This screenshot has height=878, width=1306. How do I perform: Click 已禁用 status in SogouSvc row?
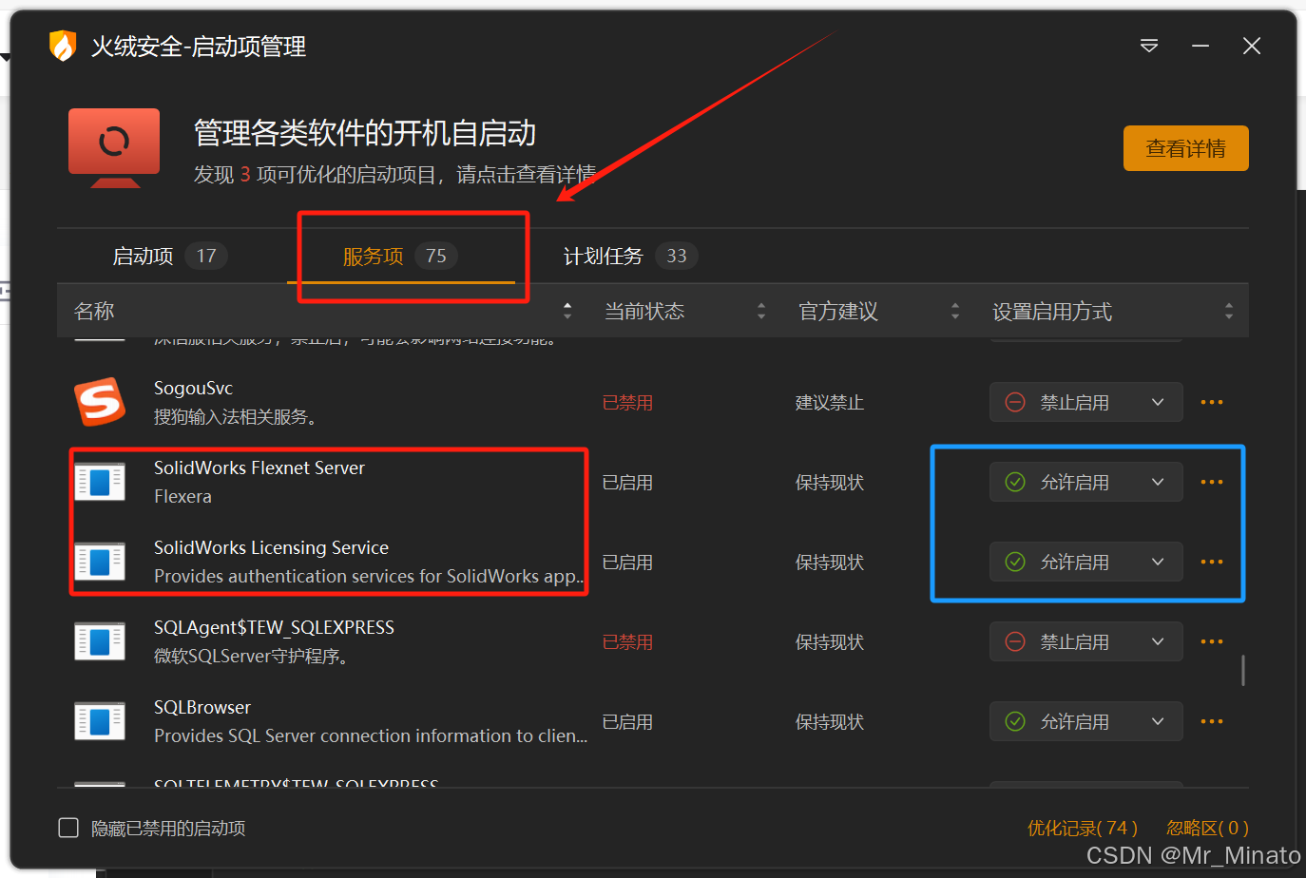(x=627, y=402)
